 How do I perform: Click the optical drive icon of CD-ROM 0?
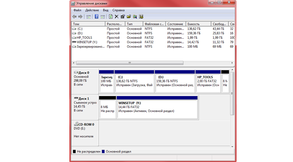pos(76,124)
